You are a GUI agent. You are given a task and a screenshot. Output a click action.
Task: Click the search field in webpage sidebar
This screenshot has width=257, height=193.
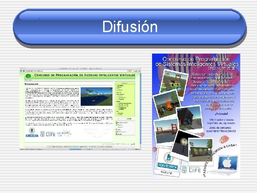pyautogui.click(x=122, y=119)
